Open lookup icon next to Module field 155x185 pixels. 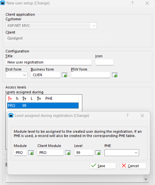coord(31,153)
